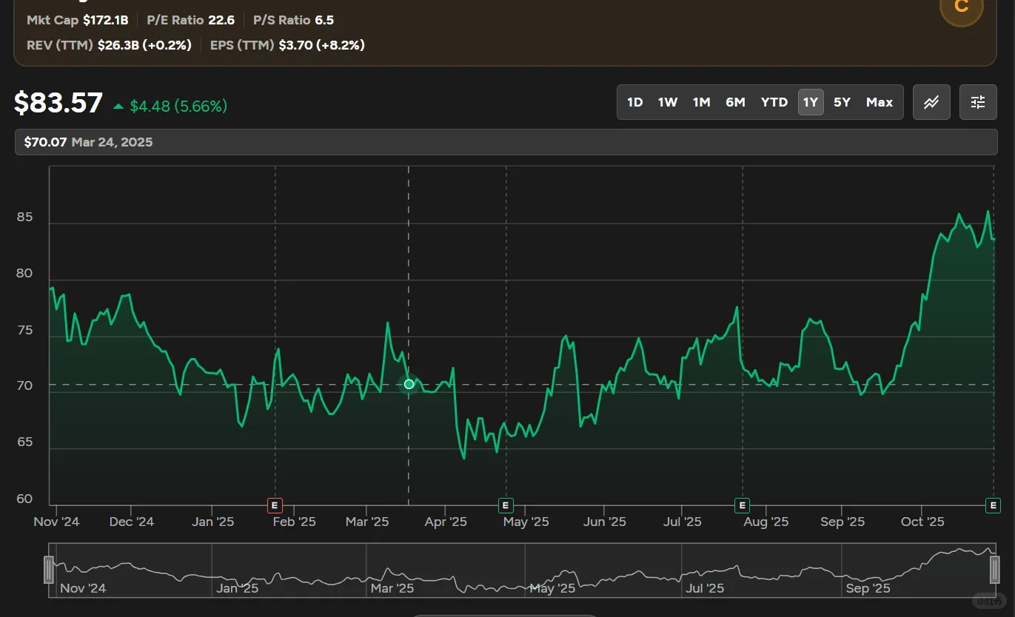Screen dimensions: 1015x617
Task: Click the "$70.07 Mar 24, 2025" label
Action: (x=89, y=141)
